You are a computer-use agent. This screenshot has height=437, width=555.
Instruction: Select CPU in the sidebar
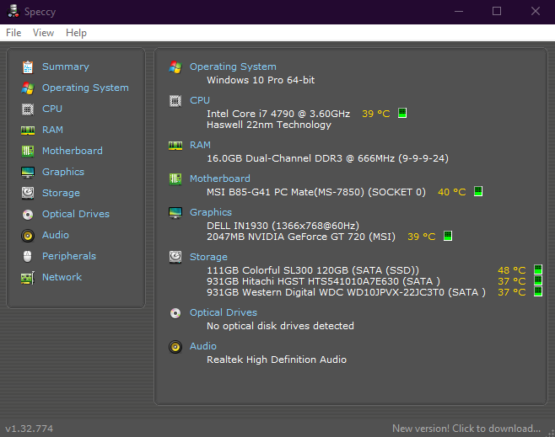(x=52, y=109)
